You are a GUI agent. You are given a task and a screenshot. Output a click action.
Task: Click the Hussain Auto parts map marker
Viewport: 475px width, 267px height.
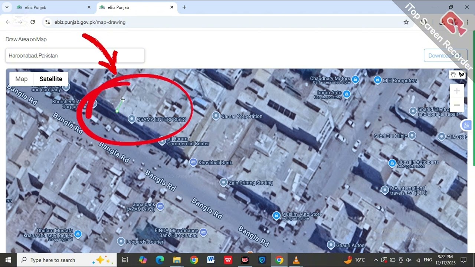392,163
